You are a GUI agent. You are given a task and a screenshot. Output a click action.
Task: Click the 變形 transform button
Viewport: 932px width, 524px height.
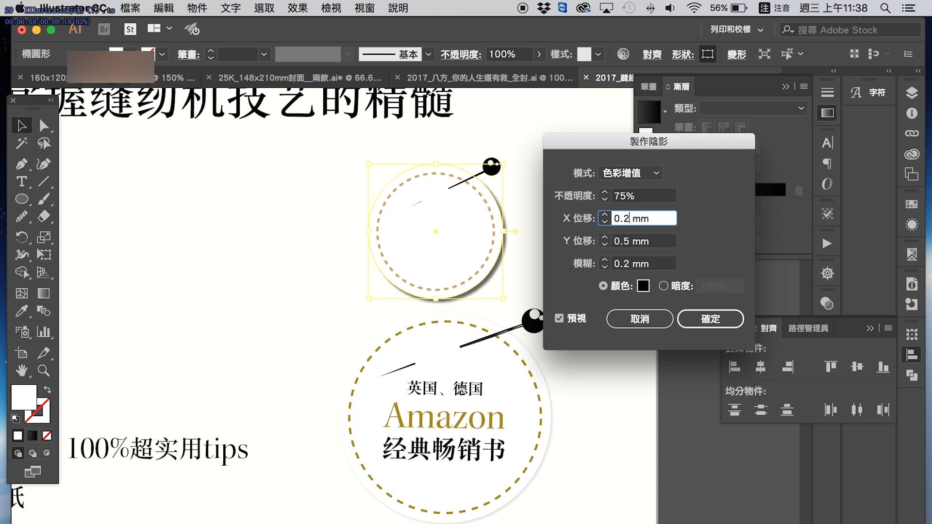(x=736, y=54)
